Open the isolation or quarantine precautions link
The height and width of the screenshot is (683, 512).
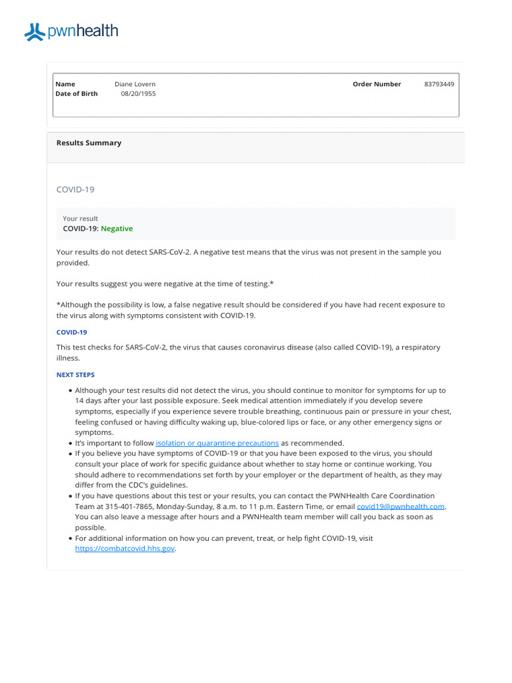click(217, 443)
